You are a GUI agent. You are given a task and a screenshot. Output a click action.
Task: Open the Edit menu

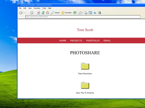point(25,8)
